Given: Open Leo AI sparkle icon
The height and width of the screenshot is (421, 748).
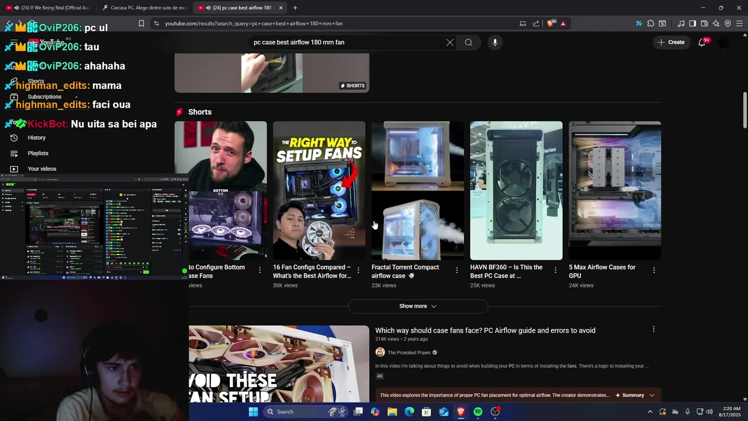Looking at the screenshot, I should 716,23.
